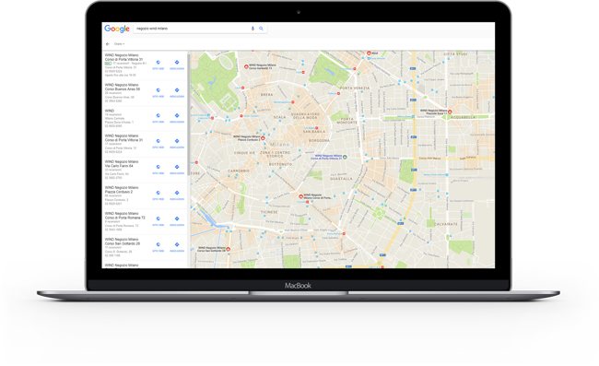Get directions icon for the first Porta Vittoria result

(x=177, y=63)
